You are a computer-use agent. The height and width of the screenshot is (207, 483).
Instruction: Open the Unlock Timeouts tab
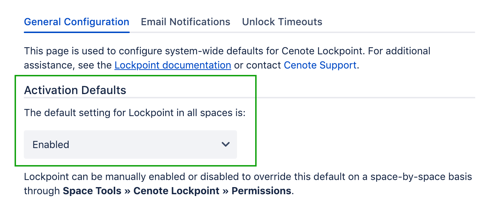pos(282,22)
